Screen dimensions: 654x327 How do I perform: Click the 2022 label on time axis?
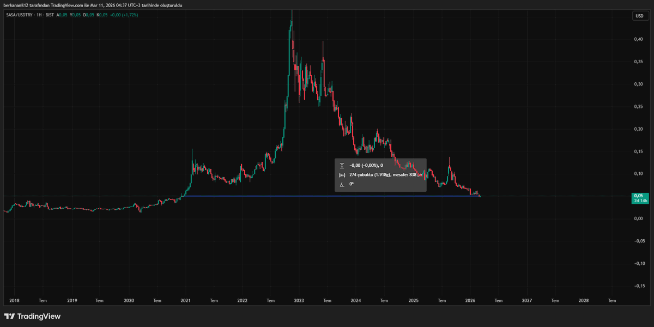pyautogui.click(x=243, y=300)
